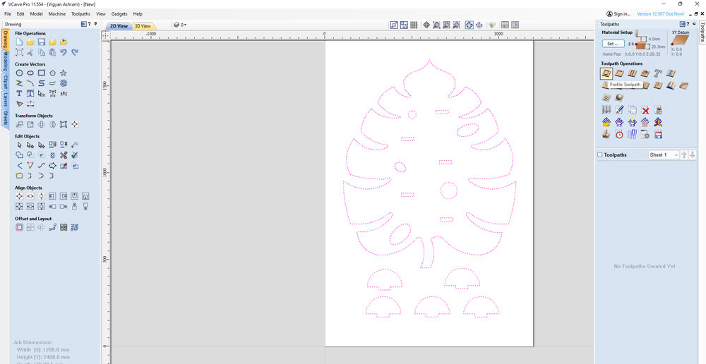706x364 pixels.
Task: Select the Draw Ellipse tool
Action: [30, 73]
